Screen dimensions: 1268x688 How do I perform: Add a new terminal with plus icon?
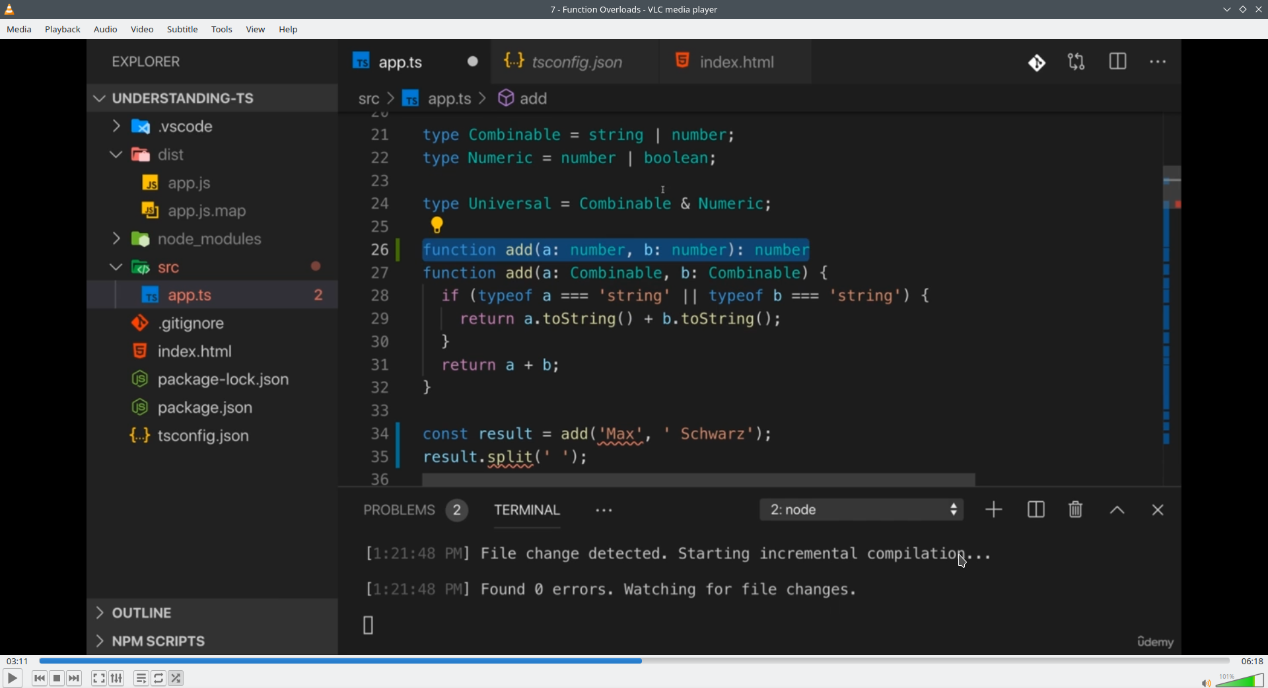pos(994,510)
